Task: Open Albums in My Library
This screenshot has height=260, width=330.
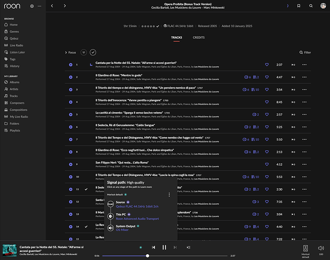Action: (12, 82)
